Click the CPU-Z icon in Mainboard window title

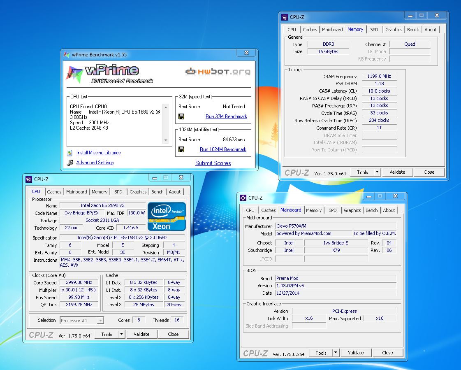(243, 198)
